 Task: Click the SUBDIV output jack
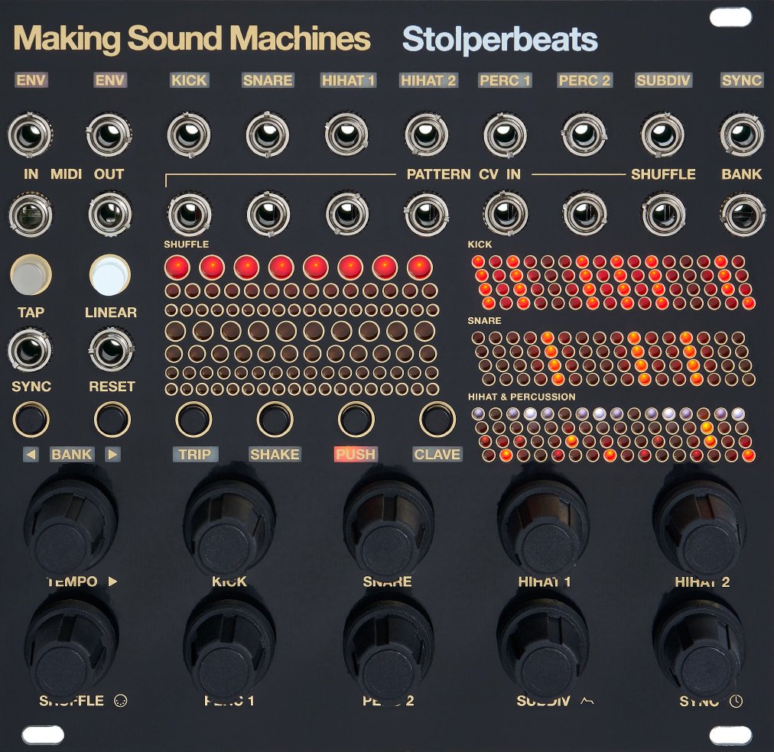(663, 135)
